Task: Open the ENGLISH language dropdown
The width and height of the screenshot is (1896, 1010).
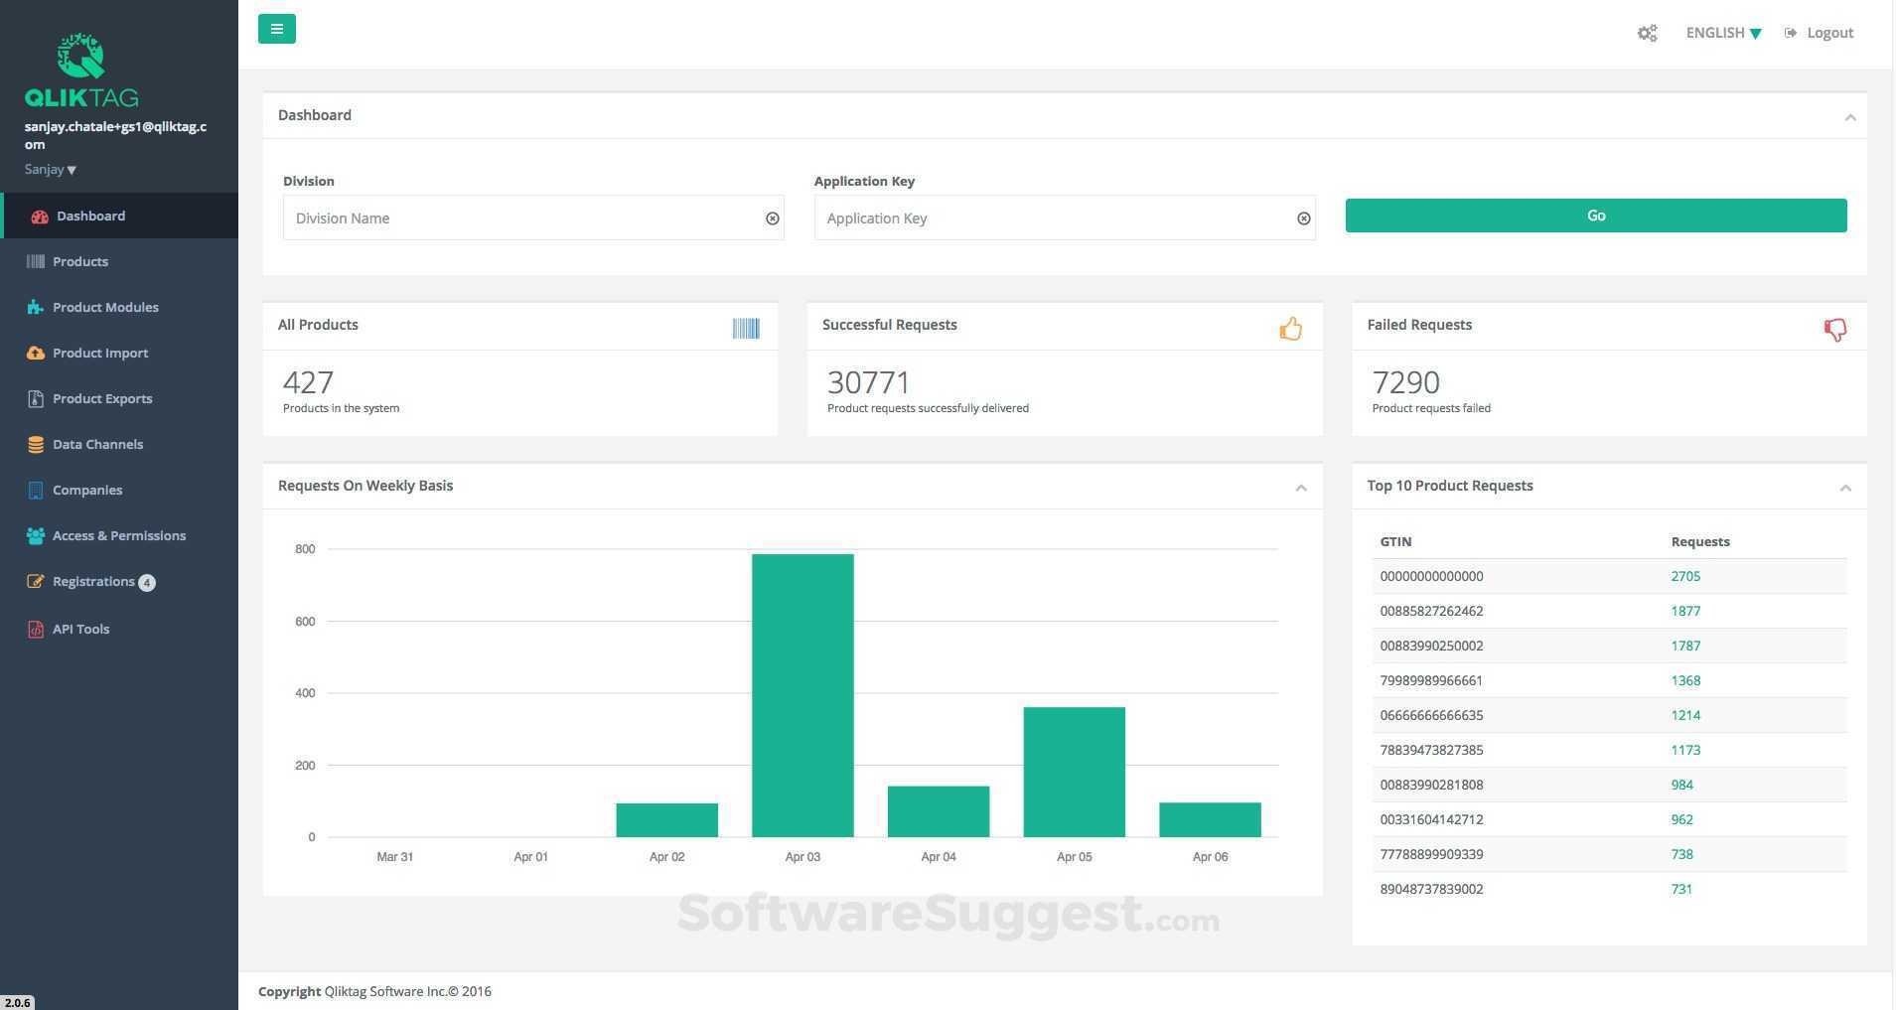Action: point(1722,32)
